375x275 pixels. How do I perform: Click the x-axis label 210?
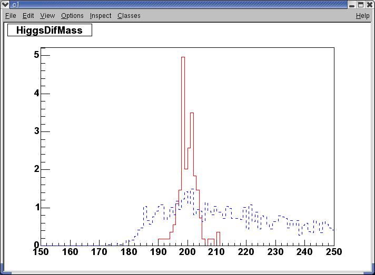click(x=216, y=252)
